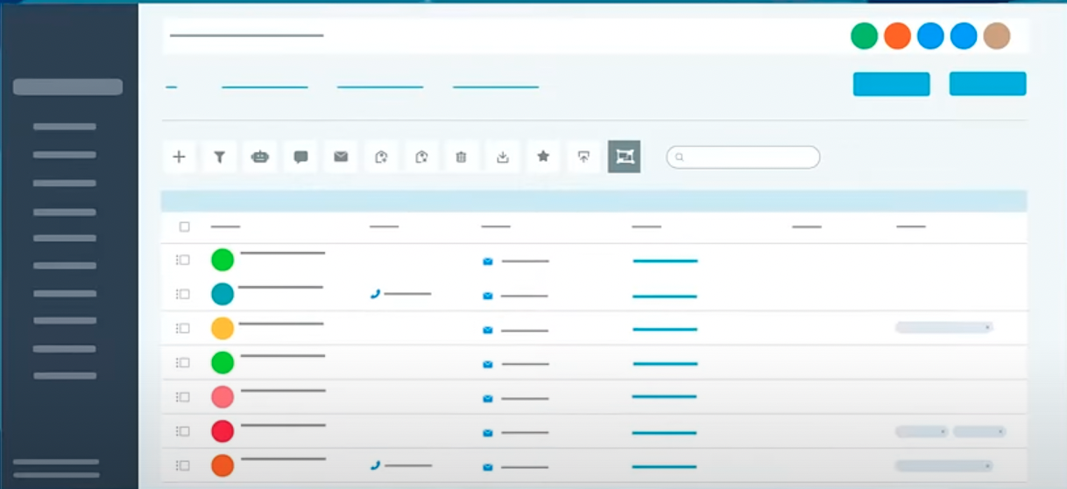This screenshot has width=1067, height=489.
Task: Open the chat bubble message icon
Action: click(x=300, y=157)
